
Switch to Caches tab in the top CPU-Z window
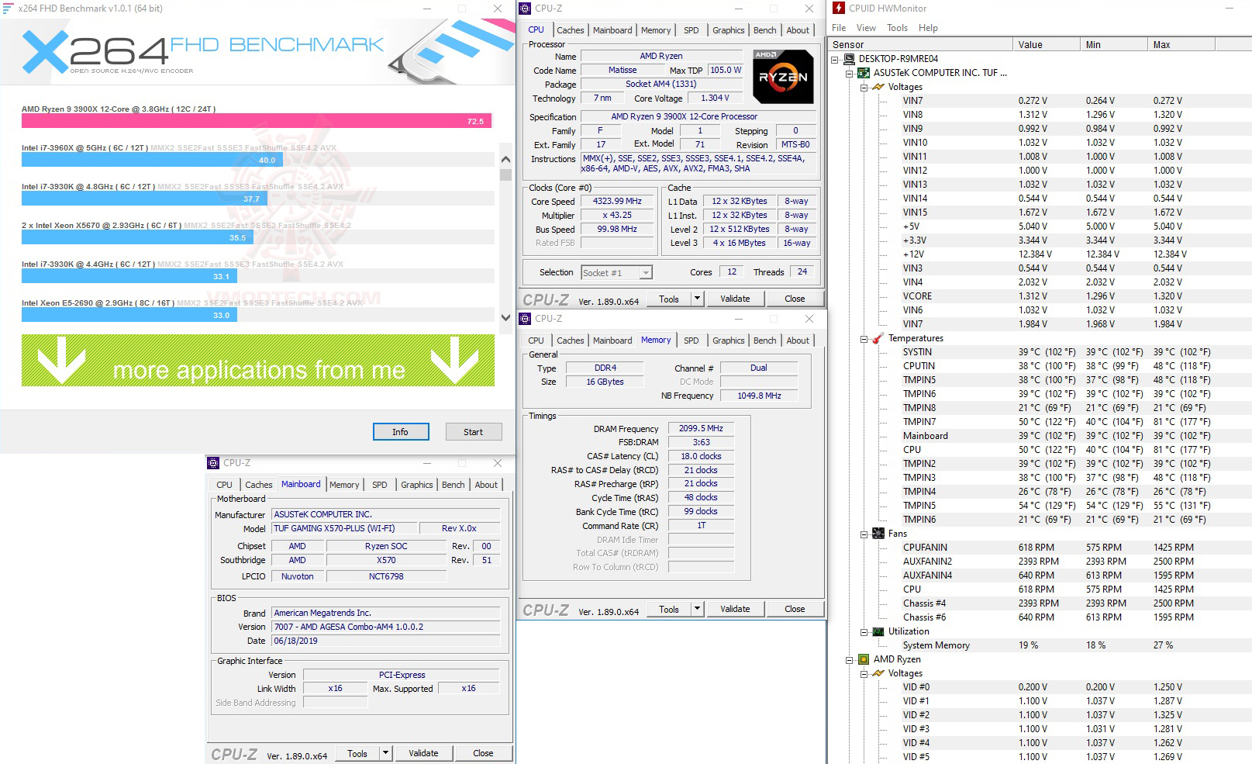[571, 30]
